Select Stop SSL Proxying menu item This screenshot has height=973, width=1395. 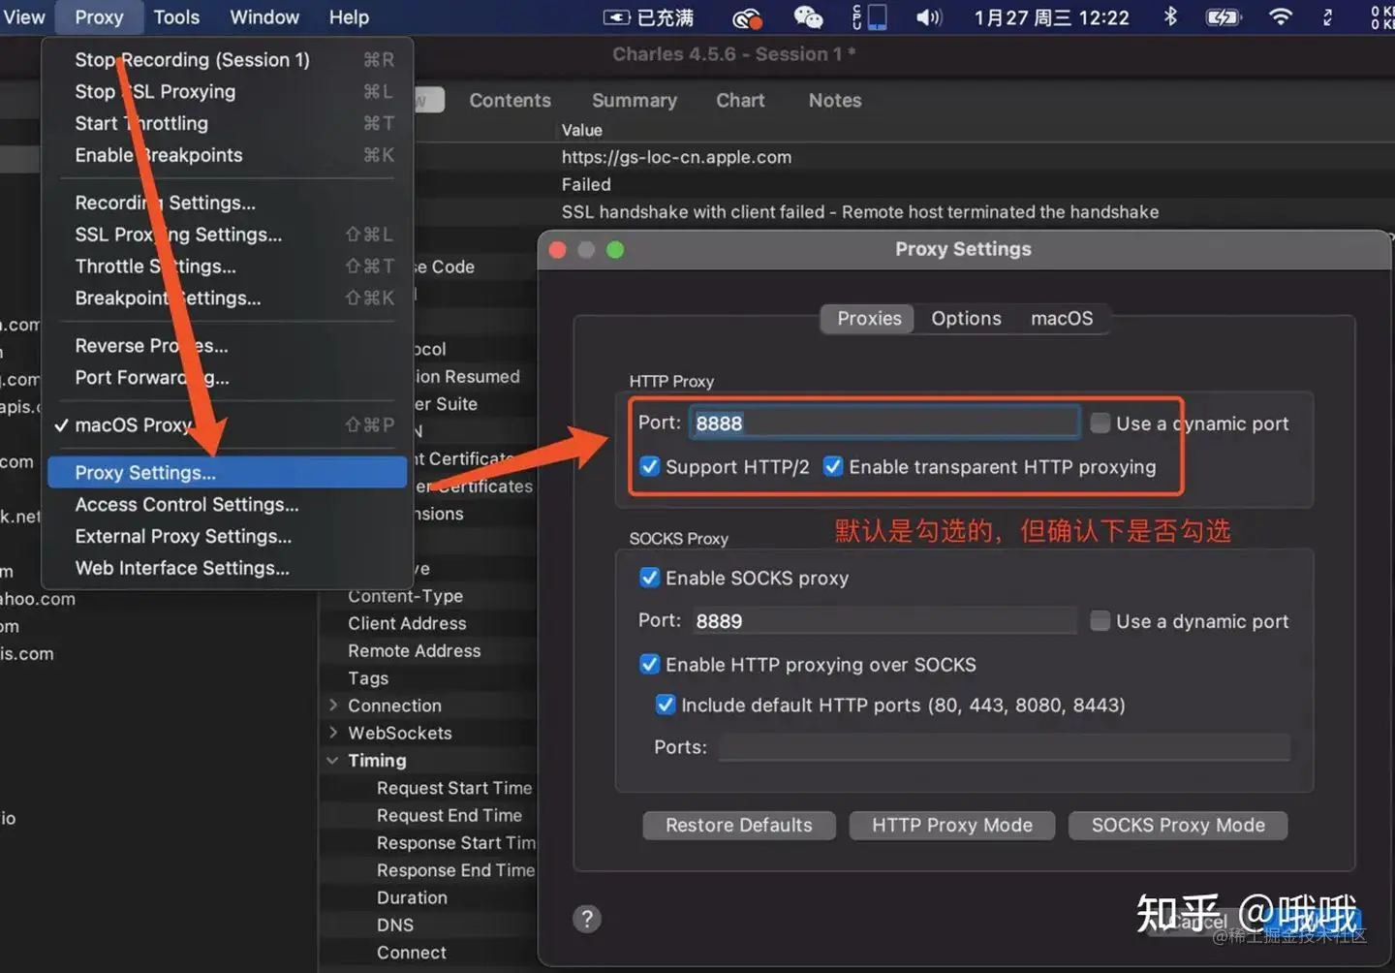[x=228, y=92]
